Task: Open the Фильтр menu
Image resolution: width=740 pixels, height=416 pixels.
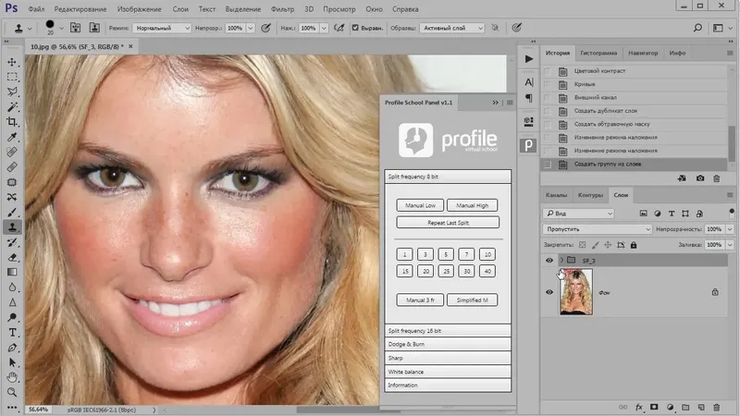Action: pos(282,9)
